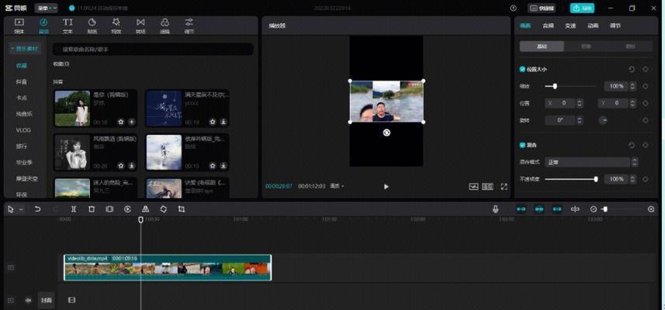Toggle the blend (混合) checkbox
The height and width of the screenshot is (310, 665).
522,145
